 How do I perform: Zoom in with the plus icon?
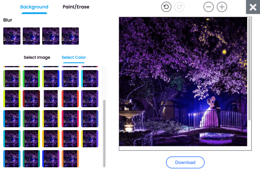pyautogui.click(x=222, y=7)
